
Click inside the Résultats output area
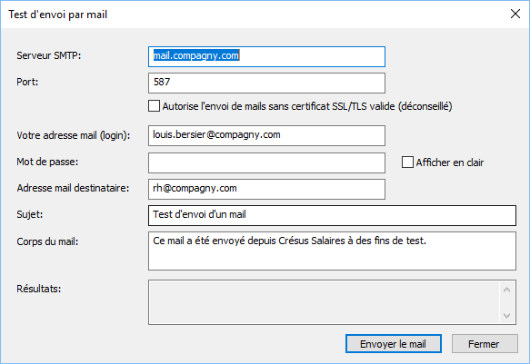point(324,302)
